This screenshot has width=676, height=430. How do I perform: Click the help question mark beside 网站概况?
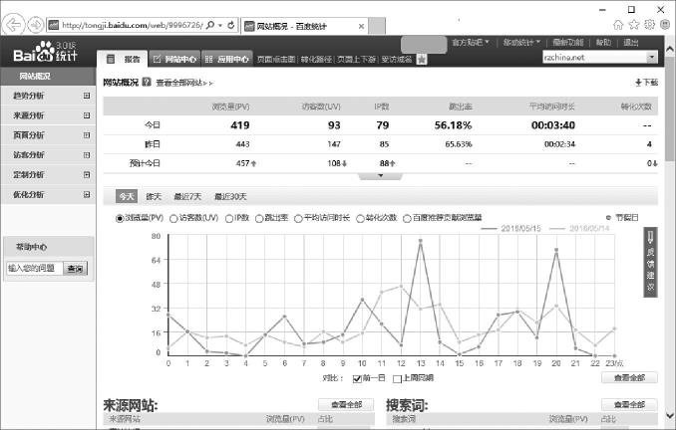coord(147,83)
